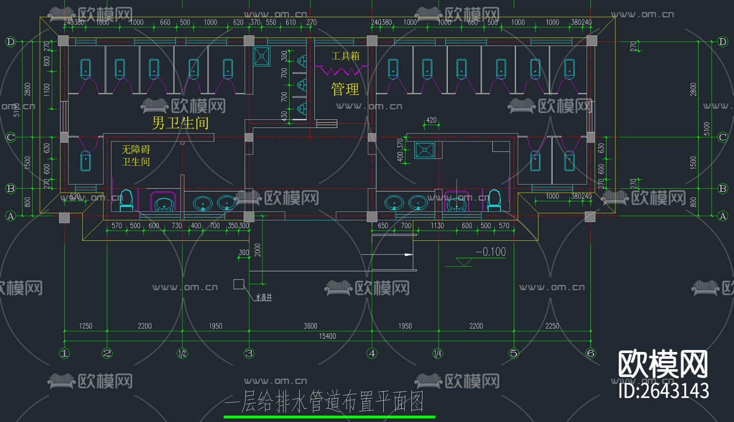Click the 管理 room label
The image size is (734, 422).
point(345,88)
